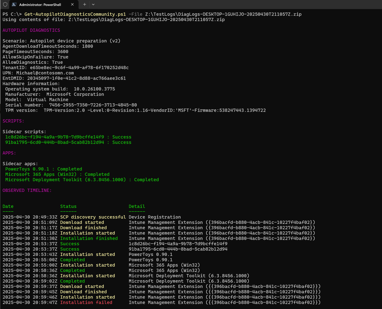Click the PowerShell icon on the tab
Image resolution: width=382 pixels, height=309 pixels.
(x=14, y=5)
